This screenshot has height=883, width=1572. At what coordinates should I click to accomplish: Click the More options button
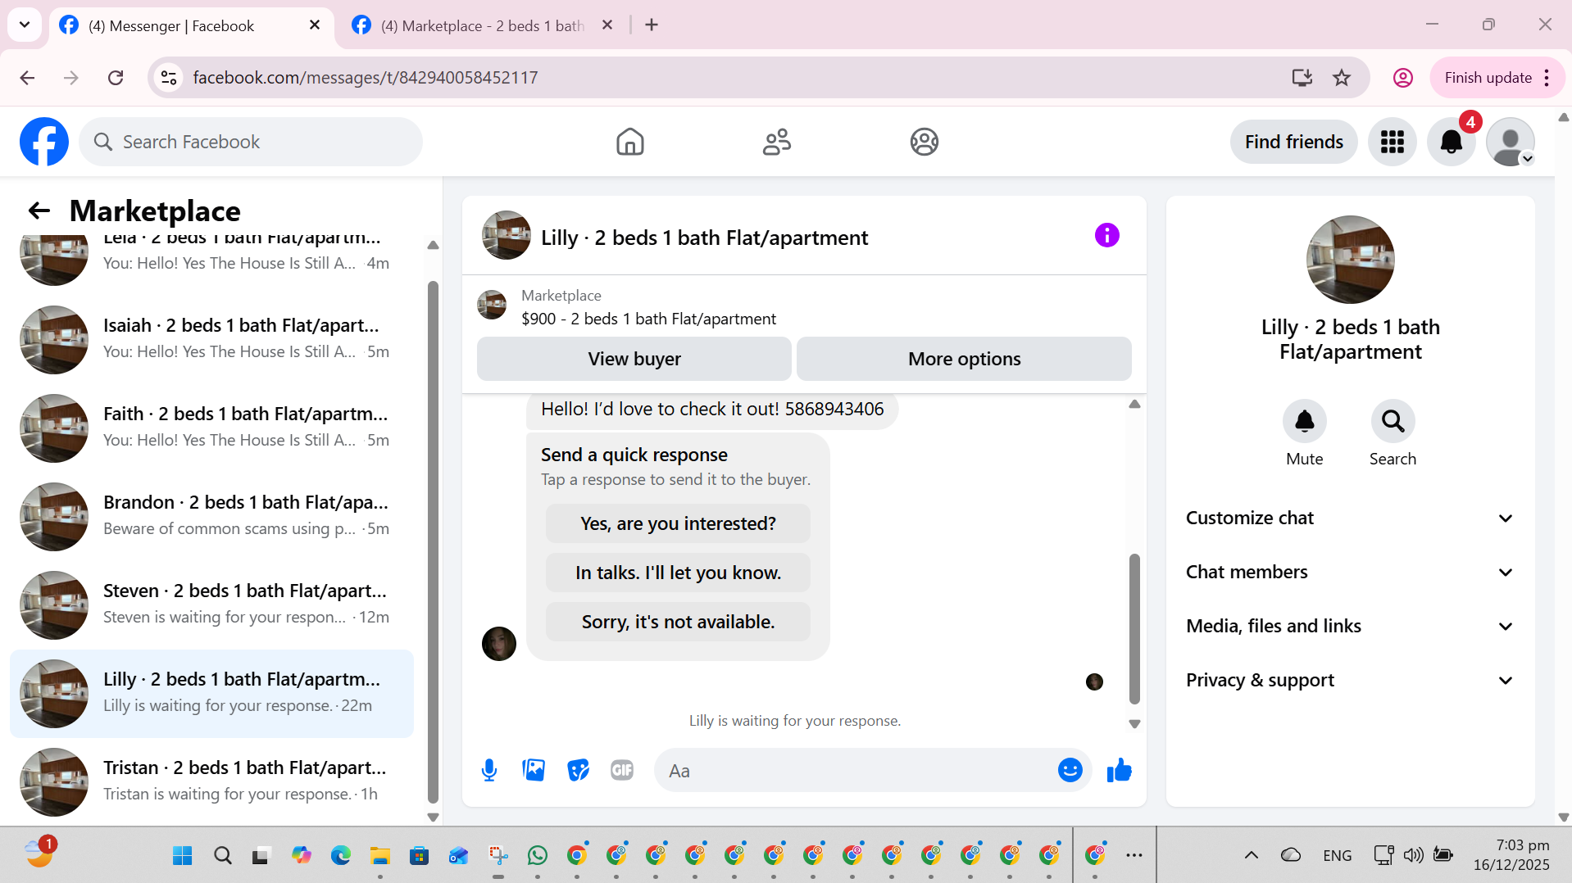coord(964,359)
